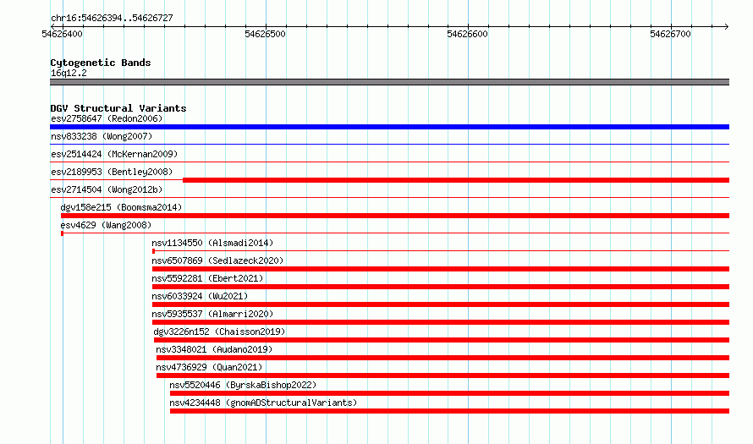Image resolution: width=753 pixels, height=444 pixels.
Task: Click the chr16:54626394..54626727 region label
Action: [112, 19]
